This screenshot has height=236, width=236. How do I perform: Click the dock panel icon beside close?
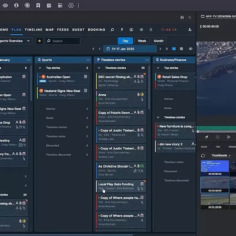(x=182, y=18)
